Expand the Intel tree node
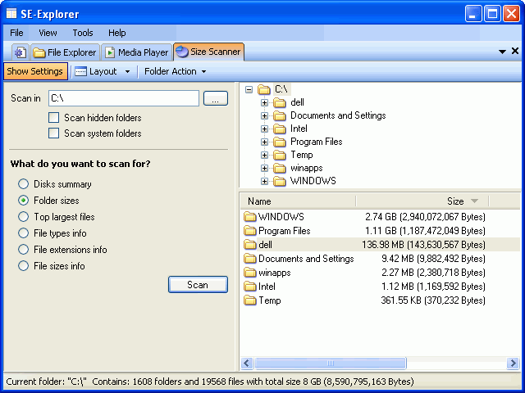Viewport: 525px width, 393px height. coord(264,129)
